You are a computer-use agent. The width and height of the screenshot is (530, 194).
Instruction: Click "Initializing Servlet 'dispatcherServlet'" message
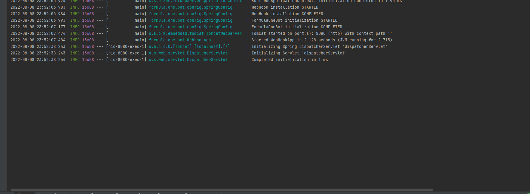pyautogui.click(x=299, y=53)
